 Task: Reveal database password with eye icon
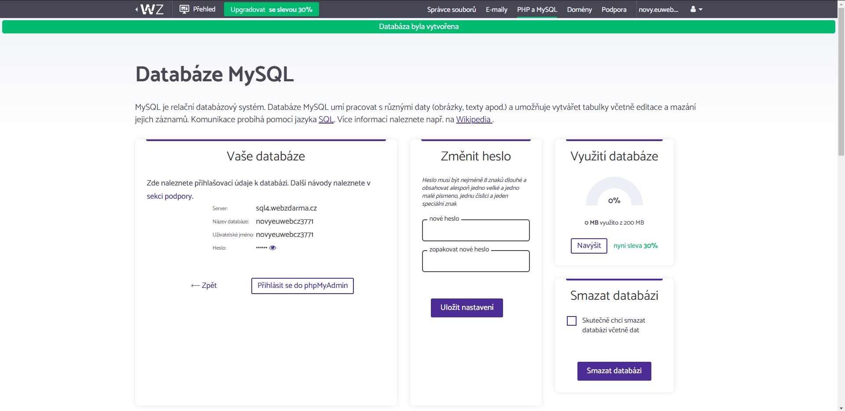[x=272, y=248]
